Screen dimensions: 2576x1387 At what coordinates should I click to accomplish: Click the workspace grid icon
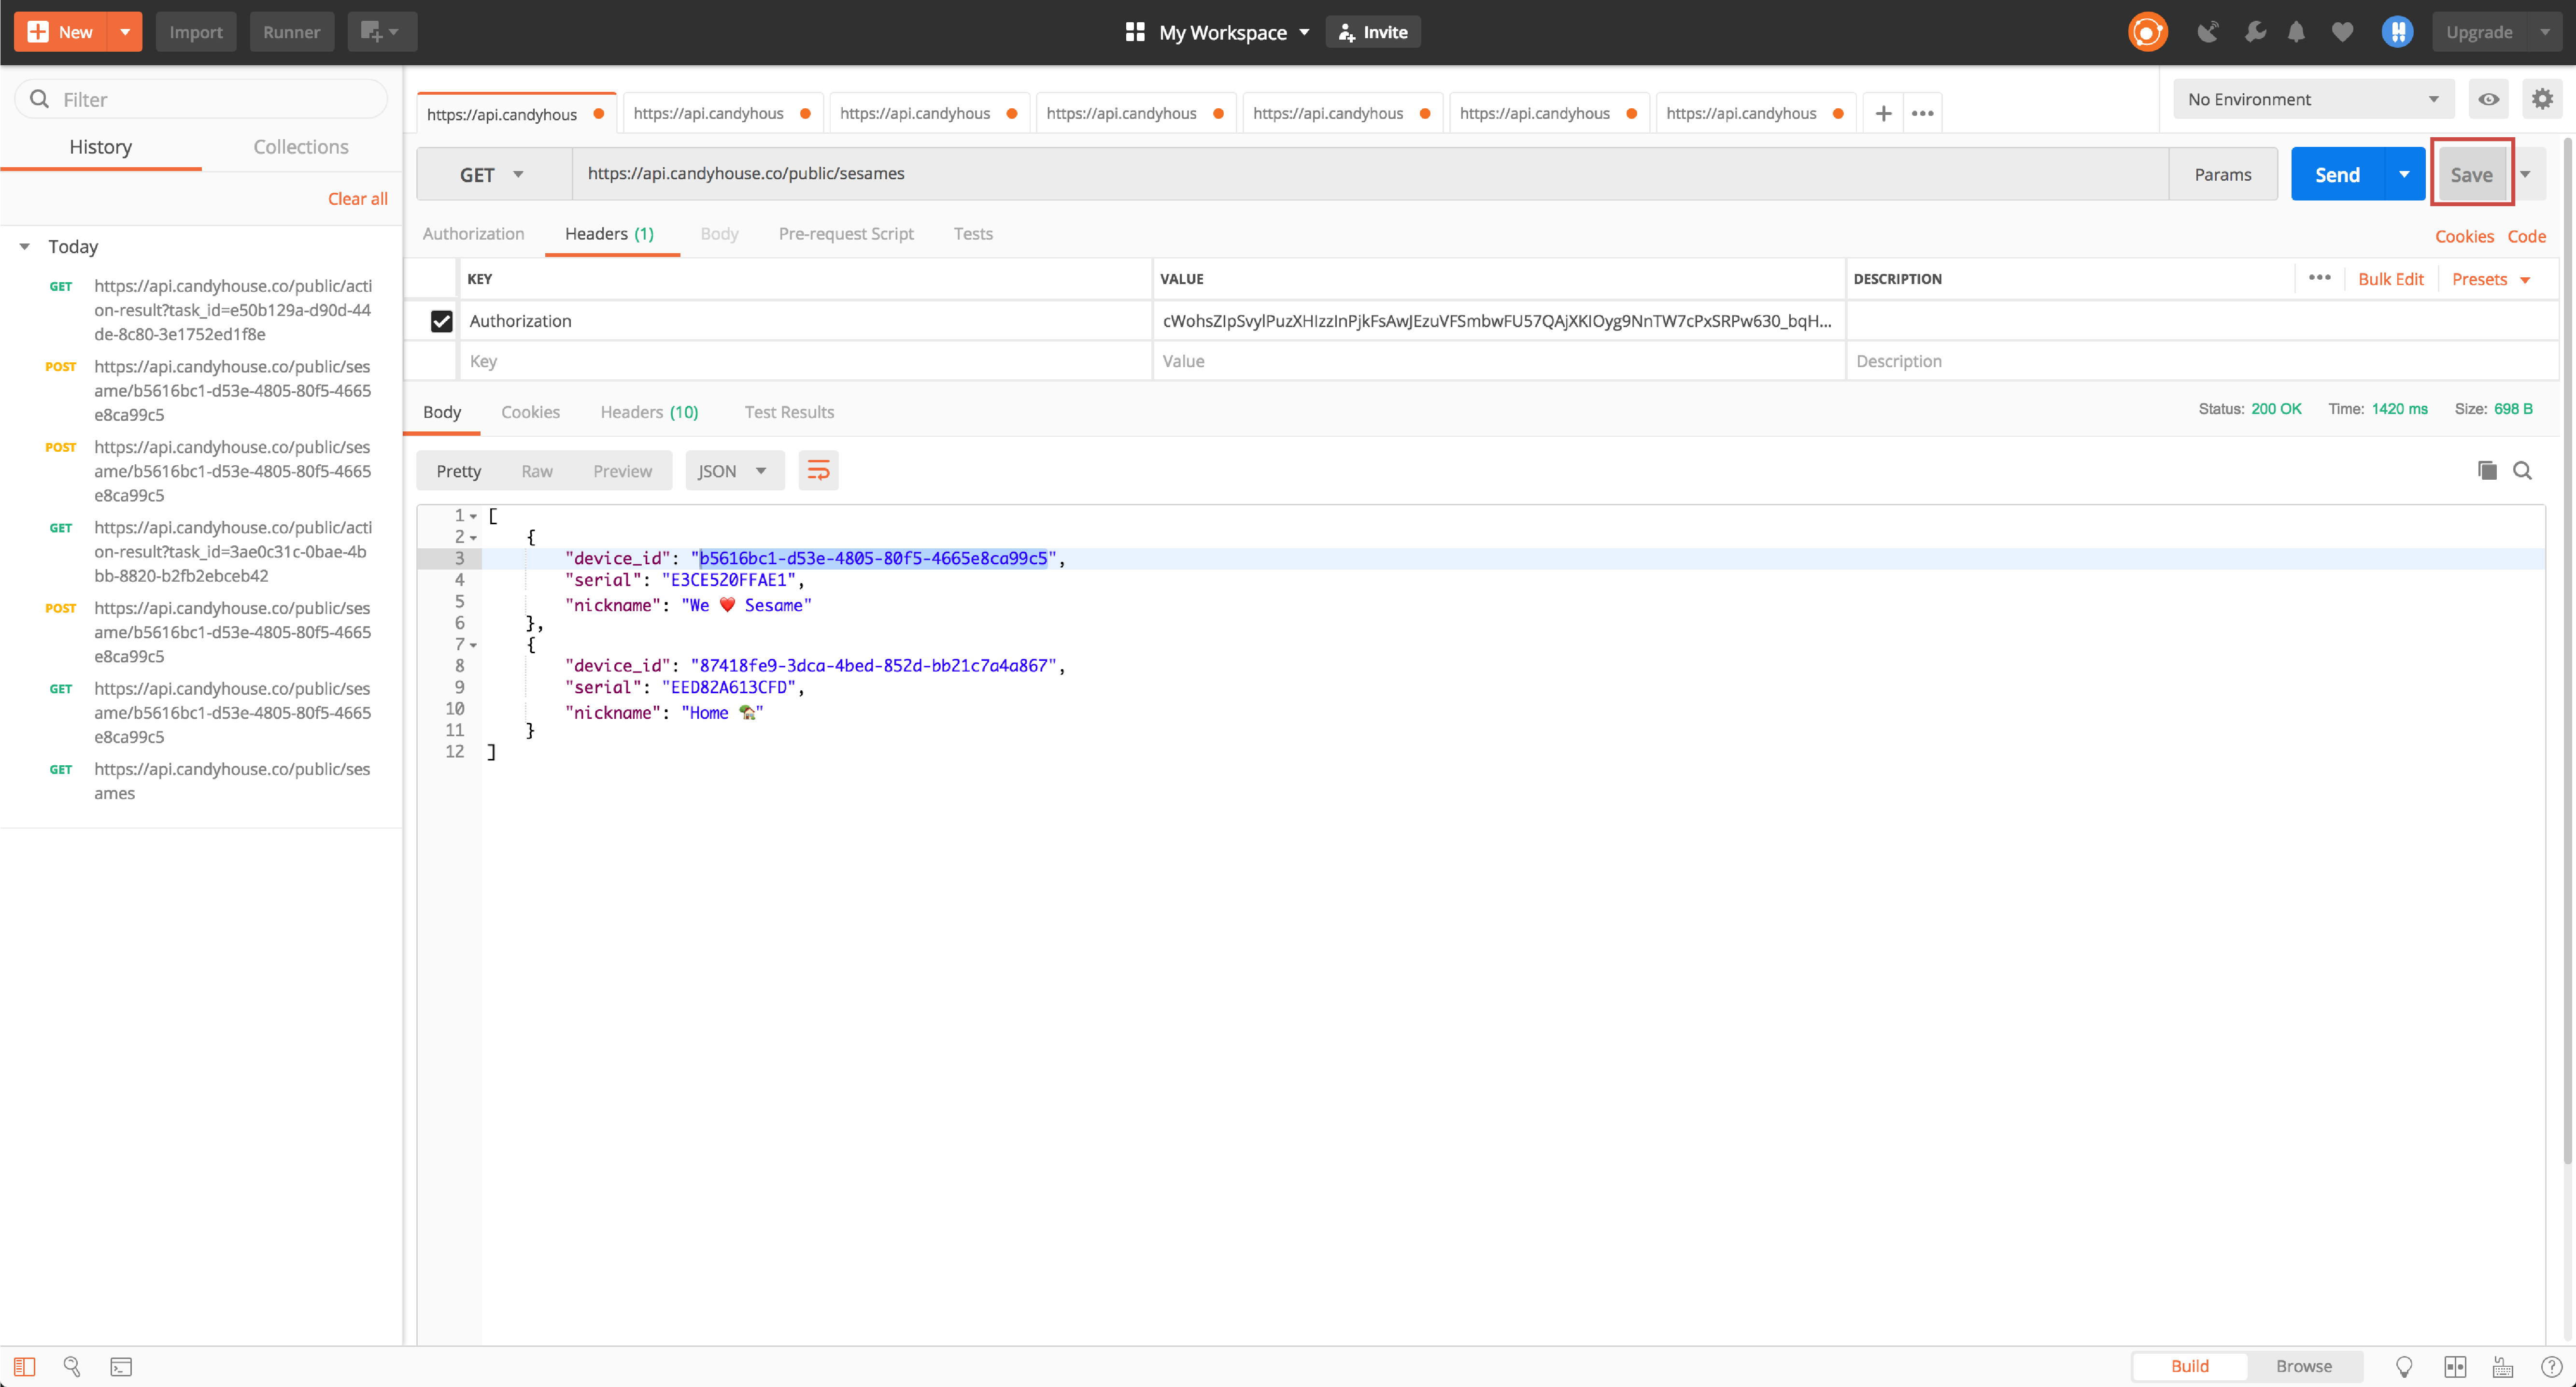tap(1134, 32)
